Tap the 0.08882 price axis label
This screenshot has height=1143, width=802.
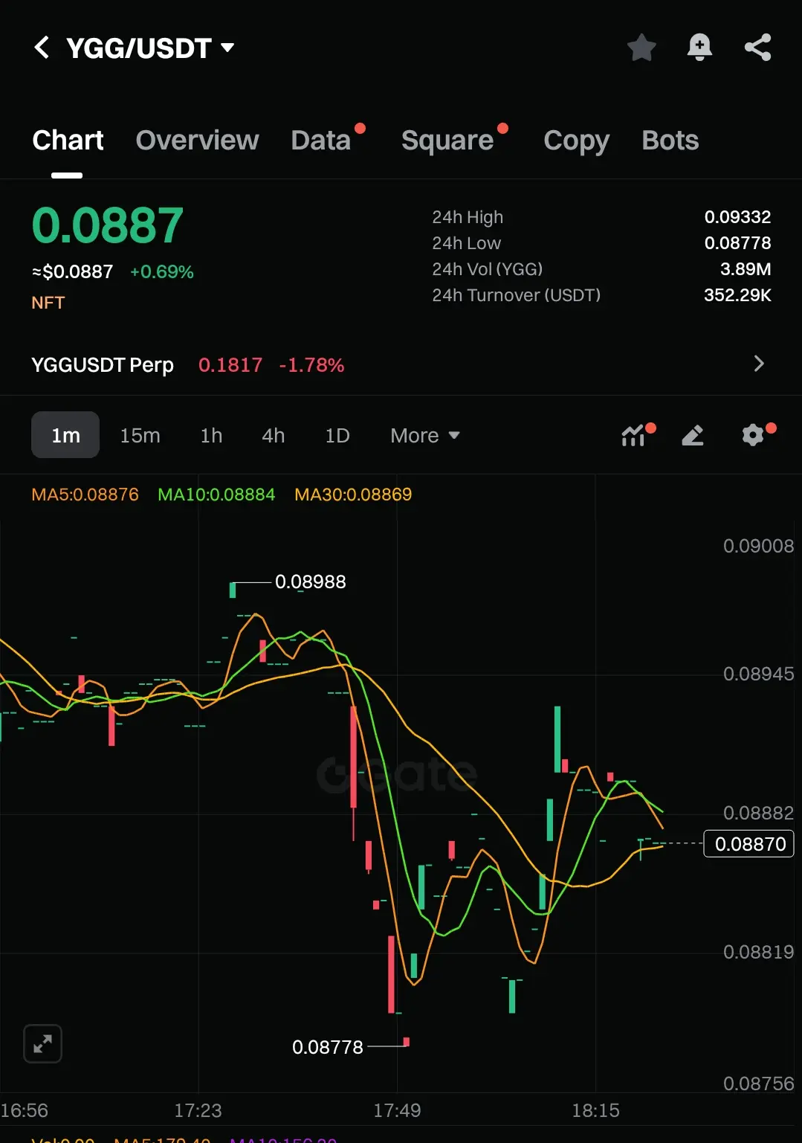pos(758,813)
